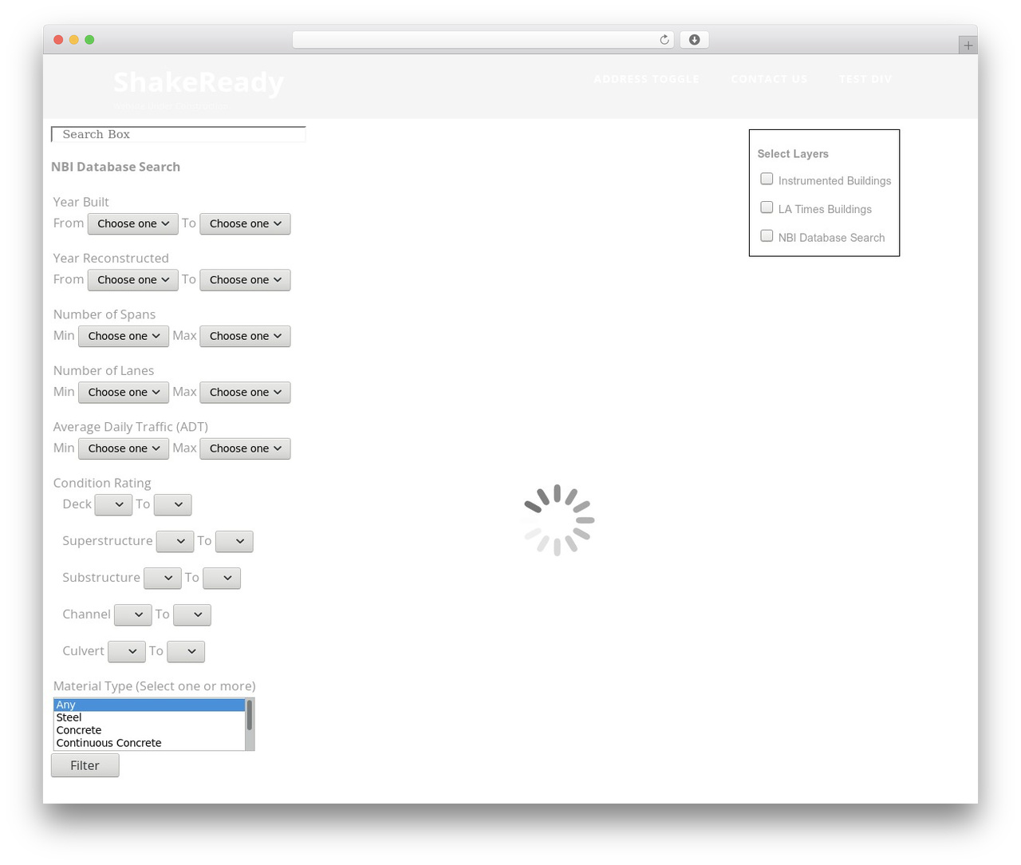Viewport: 1021px width, 865px height.
Task: Click the ShakeReady site logo
Action: (x=199, y=82)
